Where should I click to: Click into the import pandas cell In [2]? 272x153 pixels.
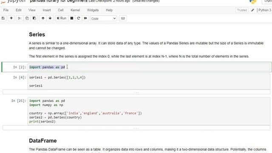coord(149,67)
